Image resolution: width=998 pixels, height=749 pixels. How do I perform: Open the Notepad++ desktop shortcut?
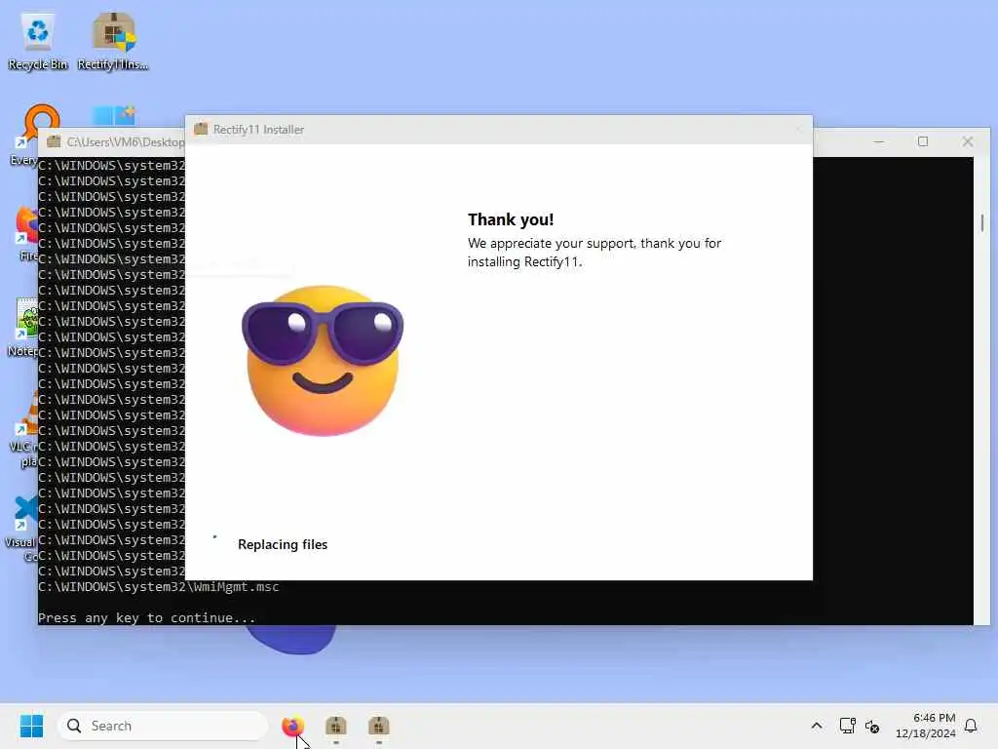click(x=24, y=328)
